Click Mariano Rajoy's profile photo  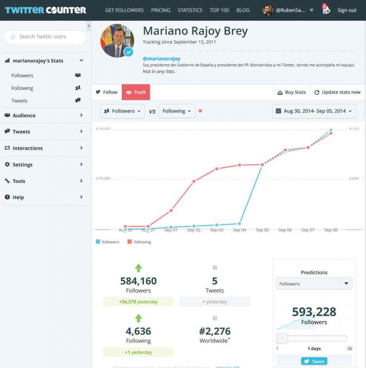117,41
